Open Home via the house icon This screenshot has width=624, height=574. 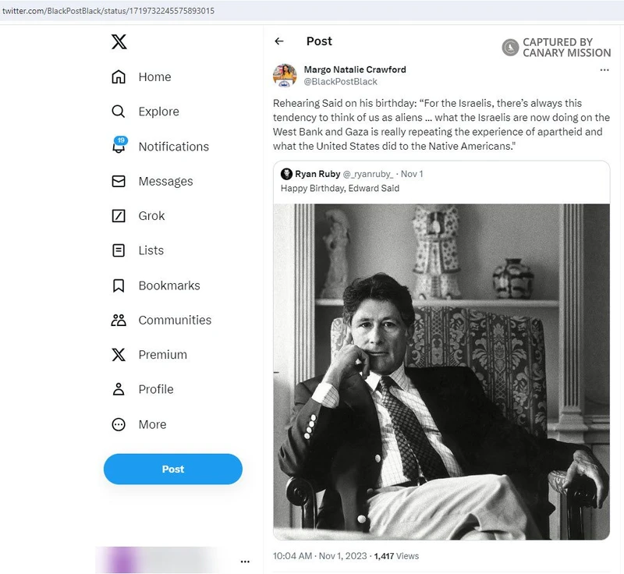(x=119, y=77)
